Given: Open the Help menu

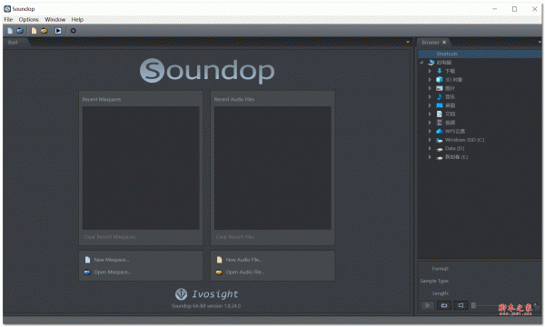Looking at the screenshot, I should click(x=77, y=19).
